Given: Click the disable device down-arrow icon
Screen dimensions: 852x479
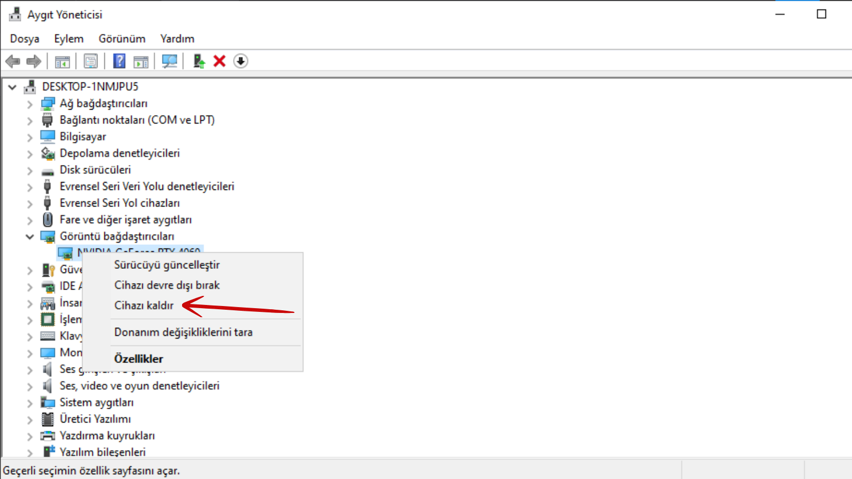Looking at the screenshot, I should (x=241, y=61).
